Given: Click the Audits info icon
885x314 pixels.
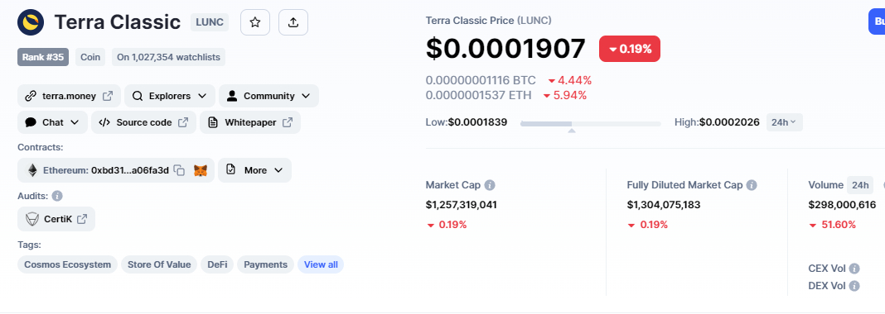Looking at the screenshot, I should [57, 196].
